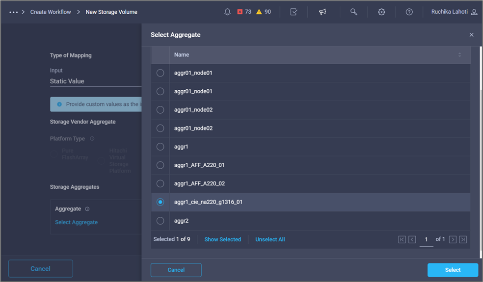Viewport: 483px width, 282px height.
Task: Navigate to Create Workflow breadcrumb
Action: point(51,12)
